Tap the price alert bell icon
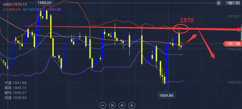 (x=218, y=3)
